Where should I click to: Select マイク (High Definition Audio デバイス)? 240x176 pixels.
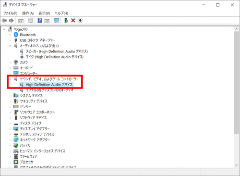tap(54, 57)
